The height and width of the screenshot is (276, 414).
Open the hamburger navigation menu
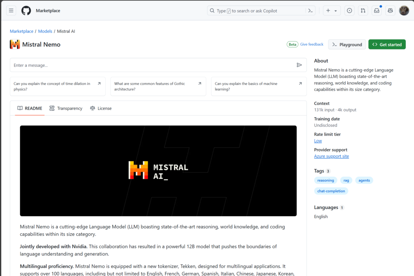click(11, 11)
